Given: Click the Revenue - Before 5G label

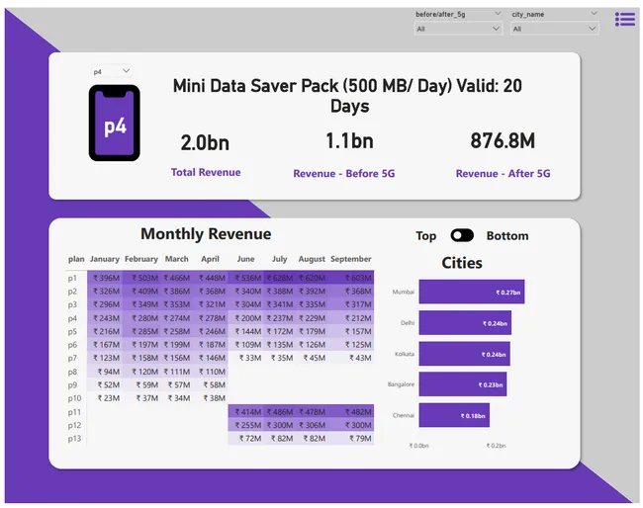Looking at the screenshot, I should pyautogui.click(x=344, y=174).
